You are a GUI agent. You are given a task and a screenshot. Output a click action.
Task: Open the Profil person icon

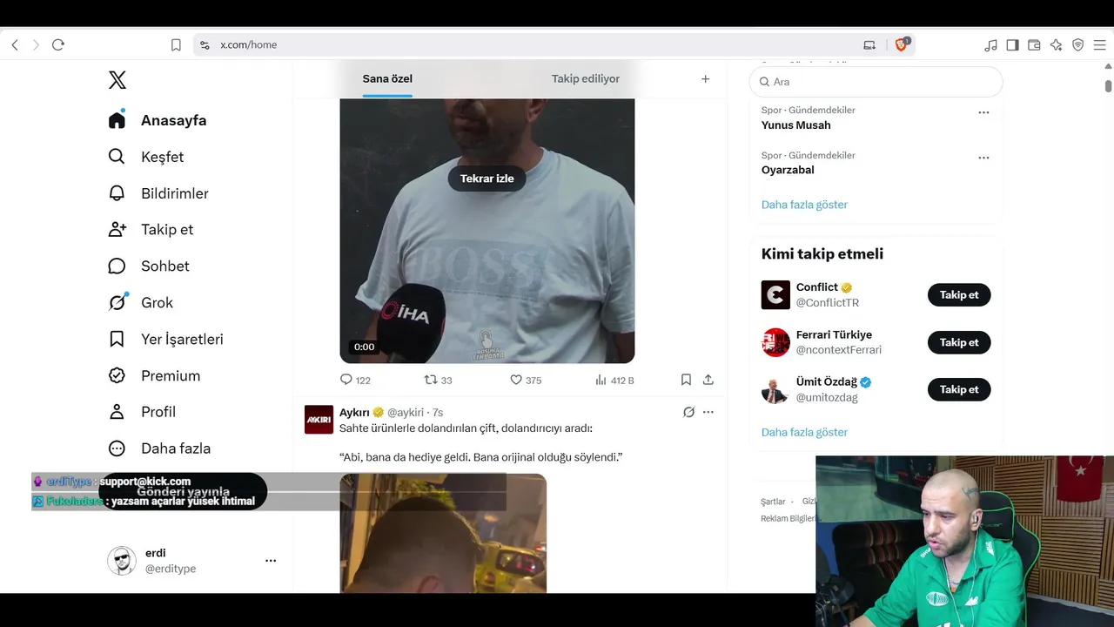pos(117,412)
